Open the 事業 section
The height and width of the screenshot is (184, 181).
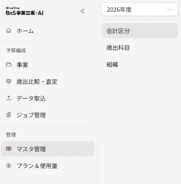[22, 65]
